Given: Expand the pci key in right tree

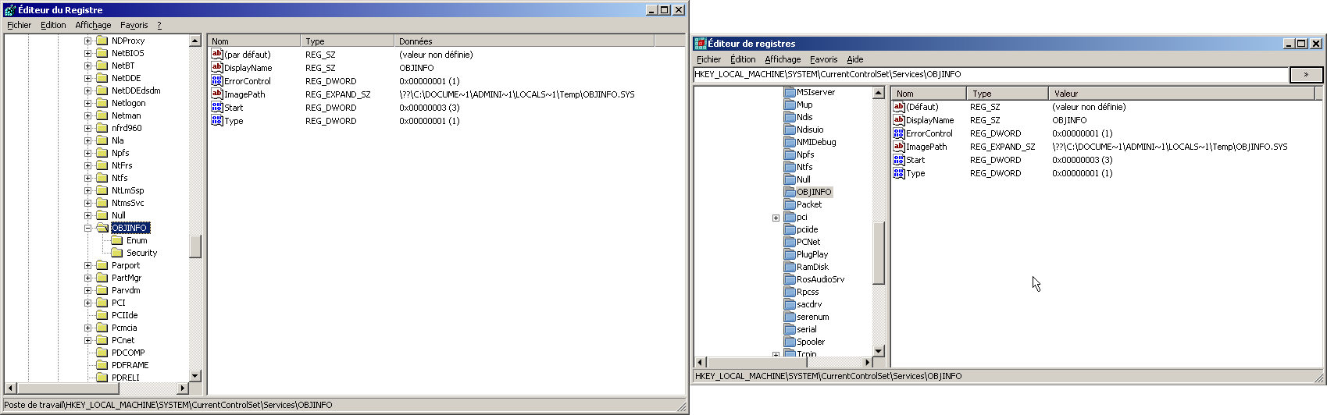Looking at the screenshot, I should tap(776, 218).
